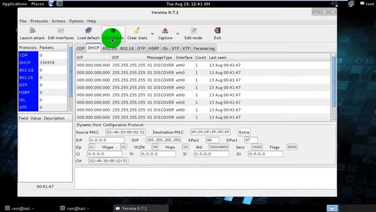Select Yersinia 0.7.1 in the taskbar

141,208
